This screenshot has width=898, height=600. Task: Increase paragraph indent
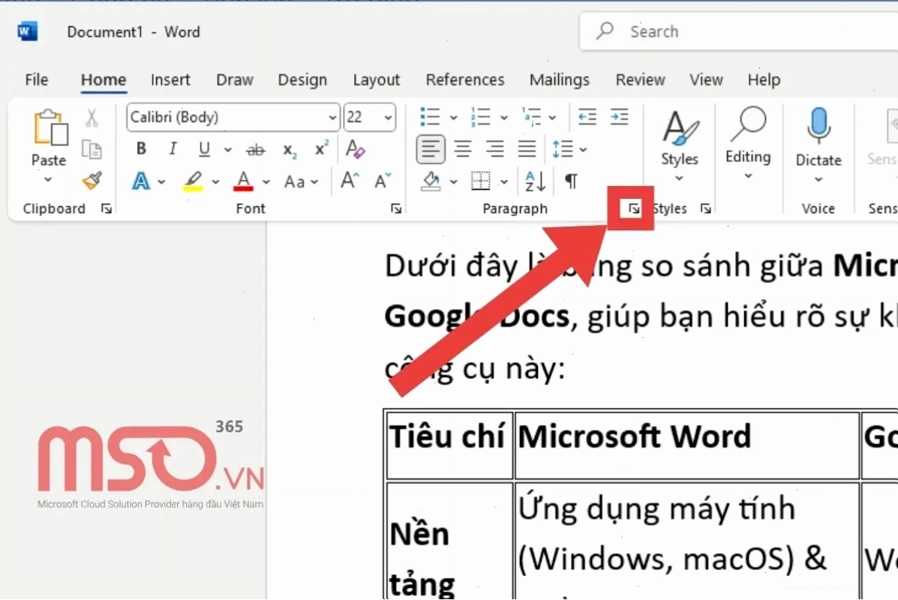(x=619, y=117)
